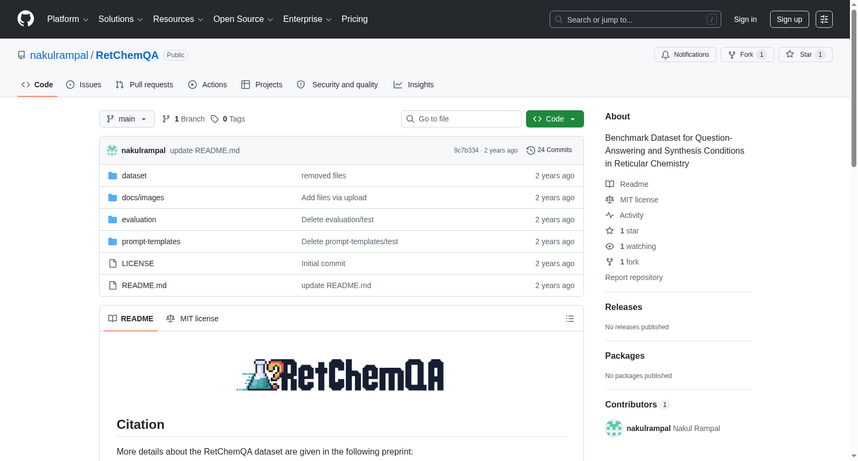858x461 pixels.
Task: Open the prompt-templates folder
Action: click(x=151, y=241)
